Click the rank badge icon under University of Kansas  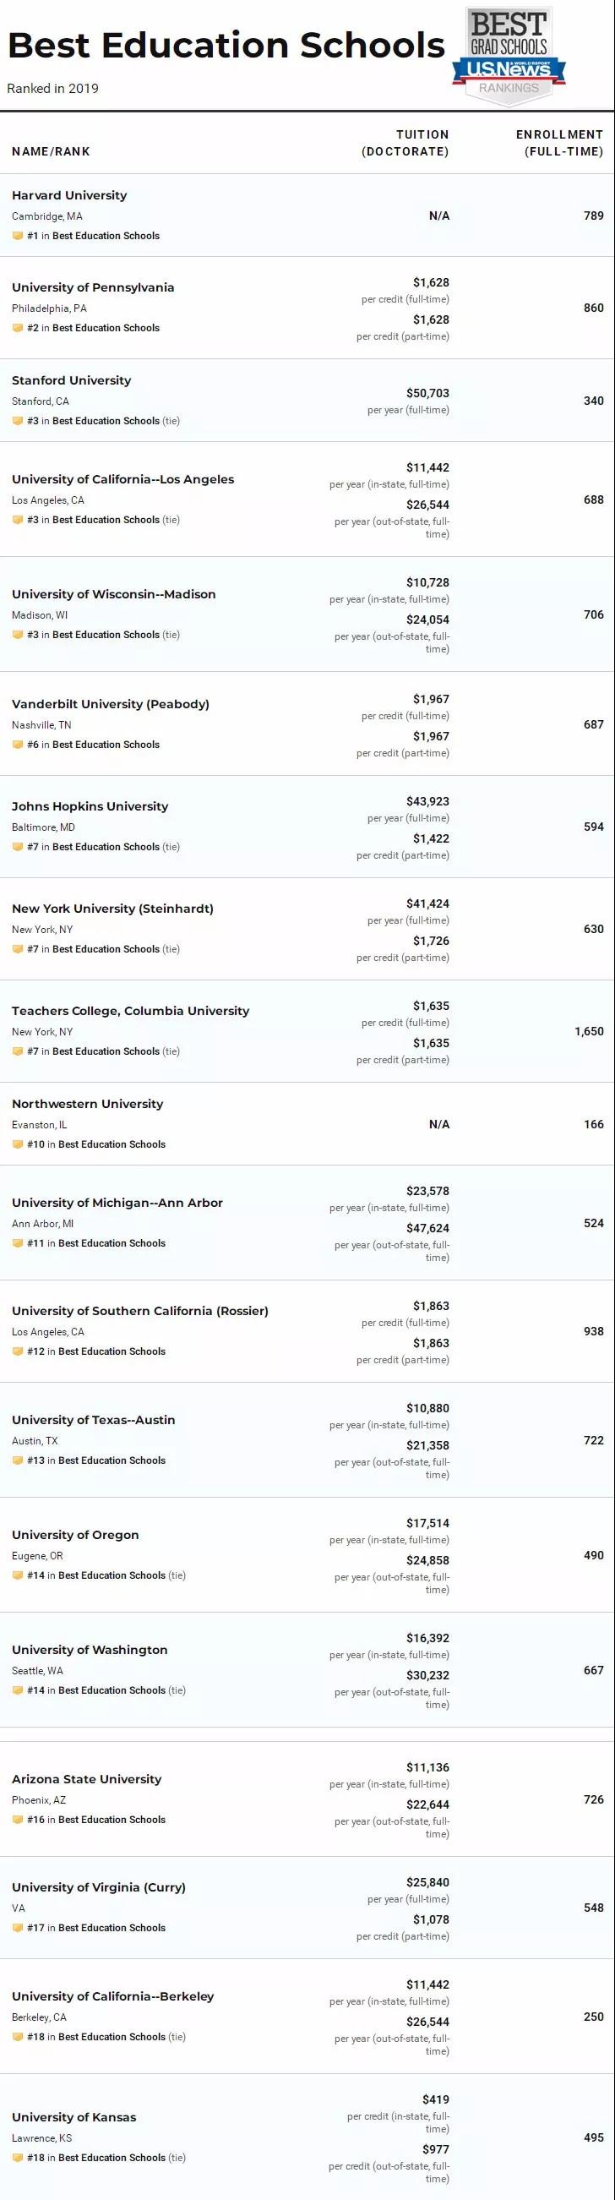pos(17,2157)
